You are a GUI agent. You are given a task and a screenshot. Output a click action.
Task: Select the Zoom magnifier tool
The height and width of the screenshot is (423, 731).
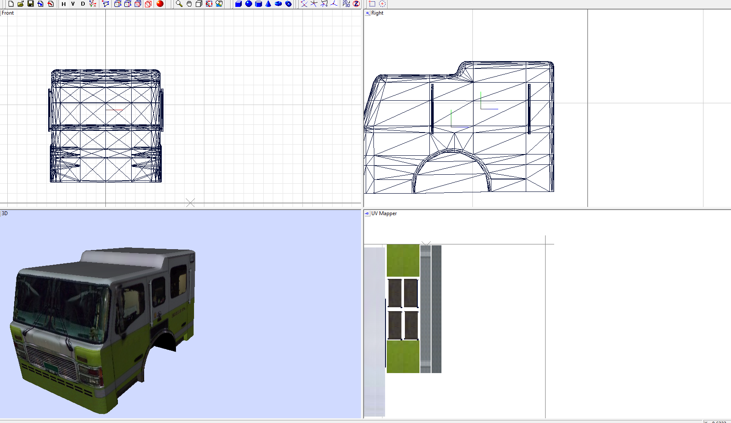coord(179,4)
